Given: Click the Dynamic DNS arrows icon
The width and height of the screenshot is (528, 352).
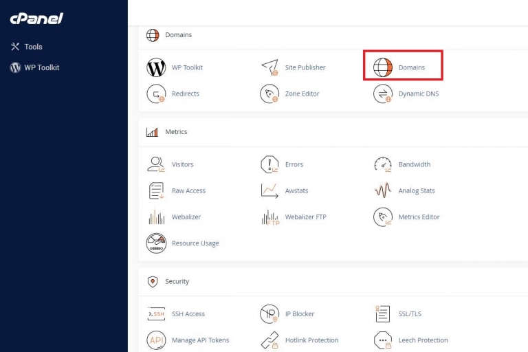Looking at the screenshot, I should (383, 93).
